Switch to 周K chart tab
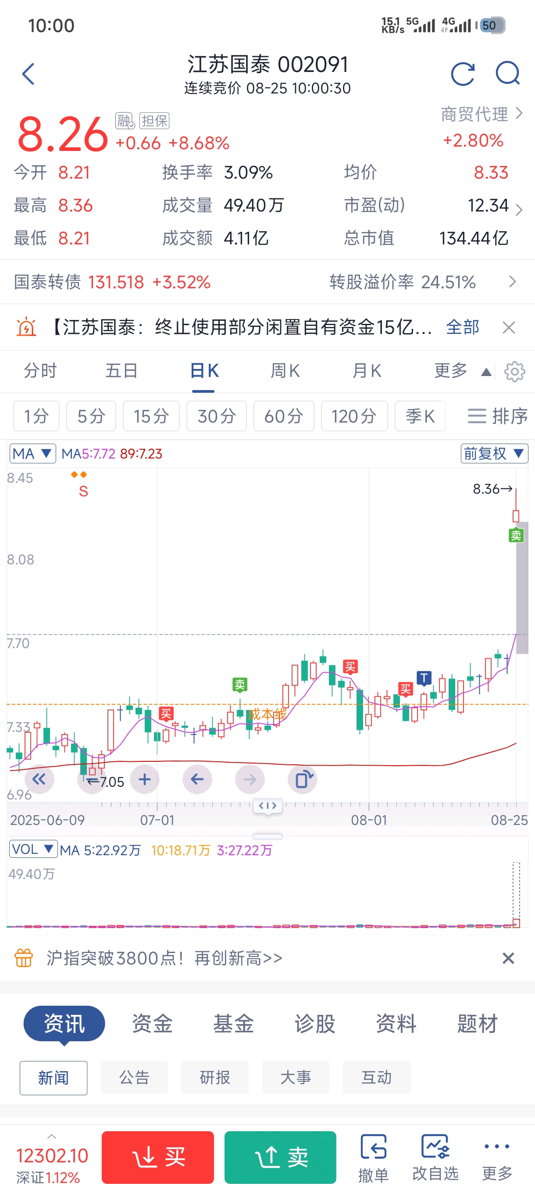 point(285,371)
